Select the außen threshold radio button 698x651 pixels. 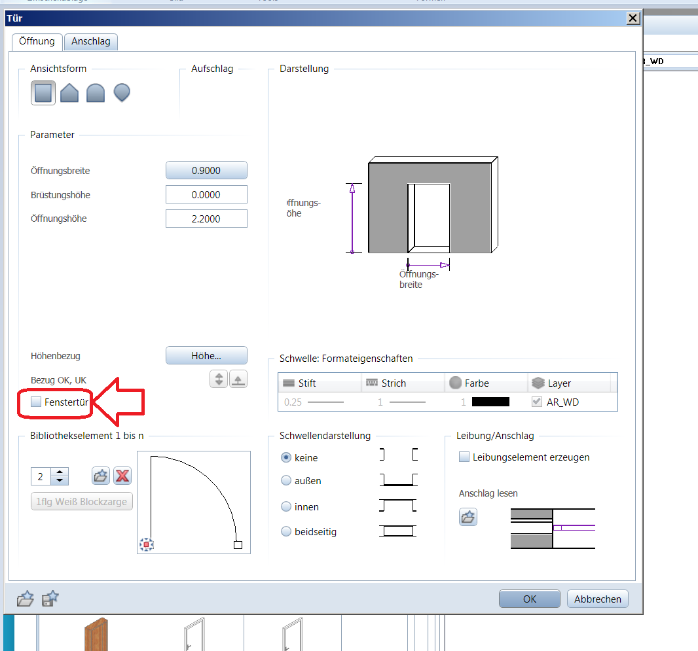(x=286, y=481)
